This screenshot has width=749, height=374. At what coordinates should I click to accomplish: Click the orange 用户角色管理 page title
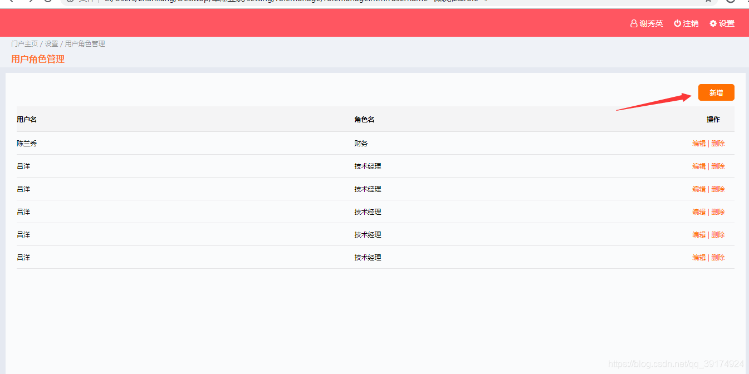tap(38, 59)
